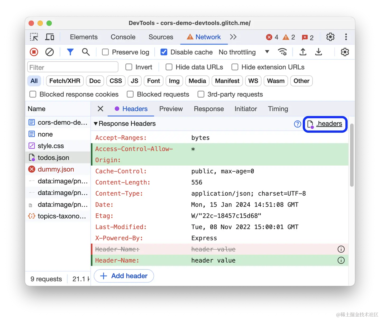This screenshot has width=380, height=319.
Task: Stop recording the network log
Action: (34, 52)
